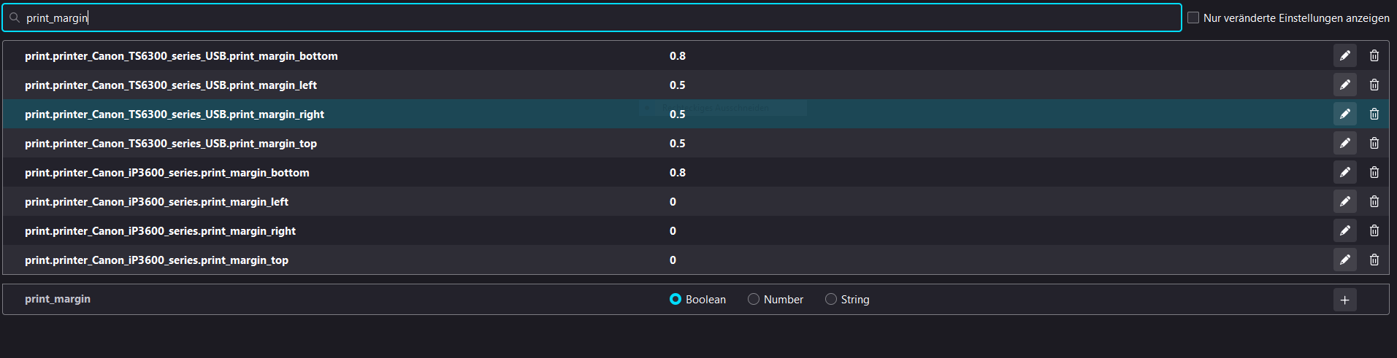Edit the TS6300 print_margin_top value
Screen dimensions: 1397x358
point(1344,143)
